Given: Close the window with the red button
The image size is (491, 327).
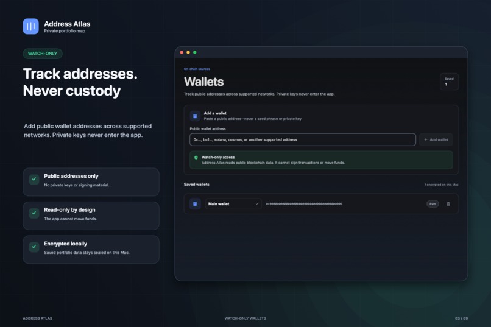Looking at the screenshot, I should click(182, 52).
